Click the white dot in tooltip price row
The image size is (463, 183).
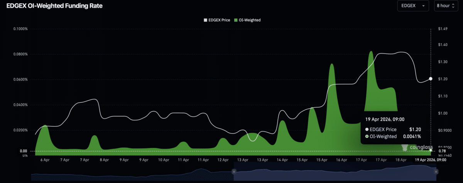click(x=367, y=130)
